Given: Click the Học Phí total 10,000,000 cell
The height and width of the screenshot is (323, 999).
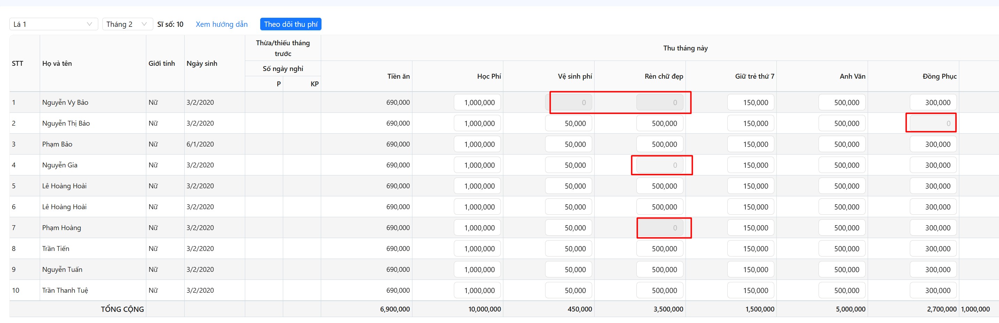Looking at the screenshot, I should [x=485, y=309].
